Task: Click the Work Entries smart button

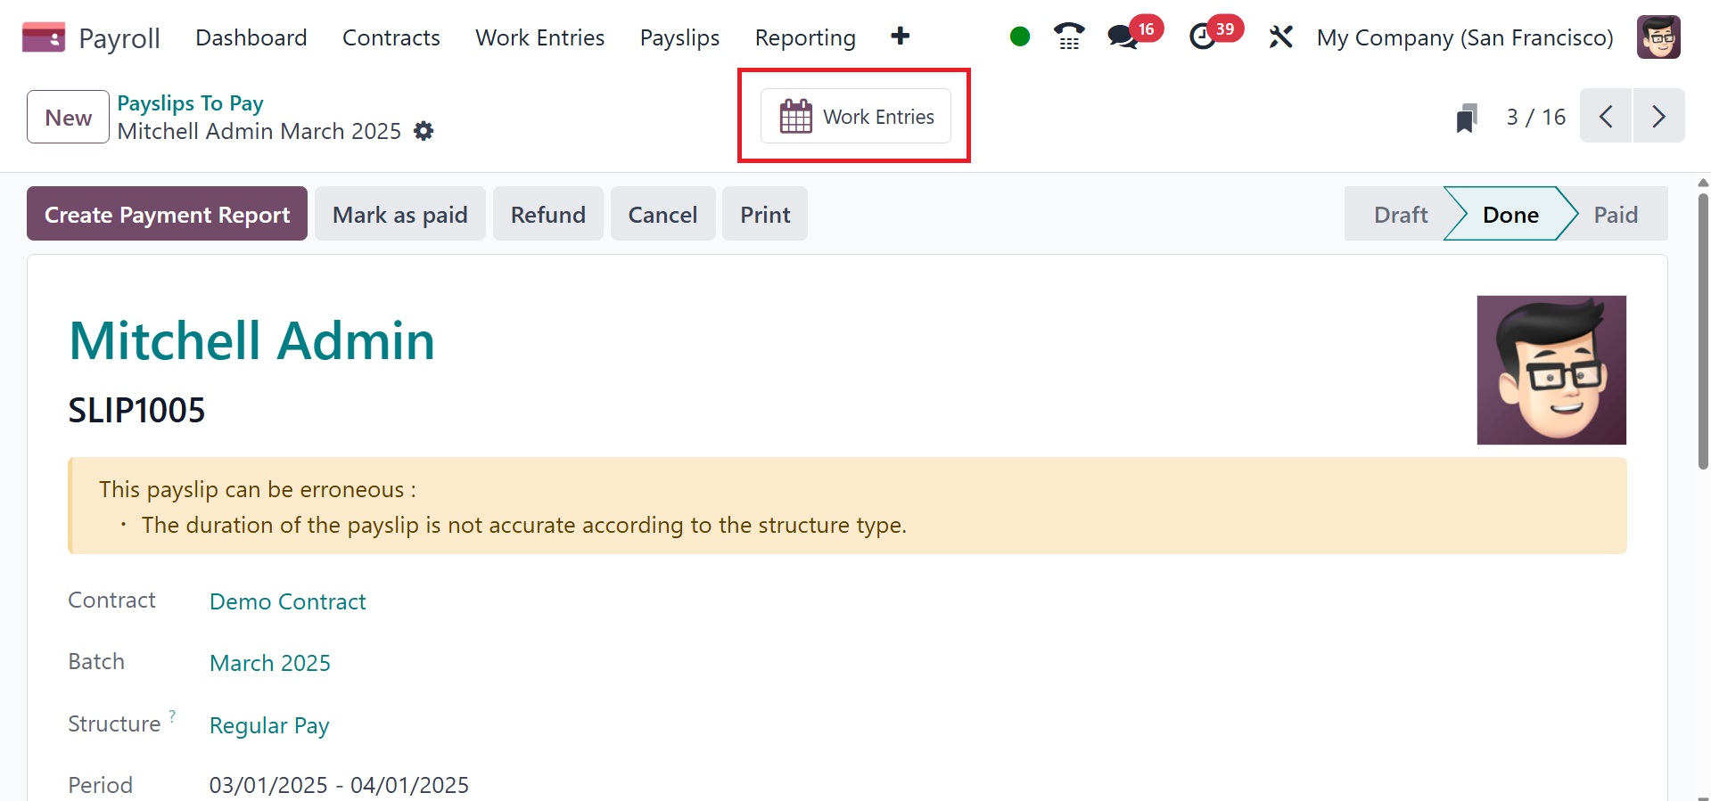Action: (856, 117)
